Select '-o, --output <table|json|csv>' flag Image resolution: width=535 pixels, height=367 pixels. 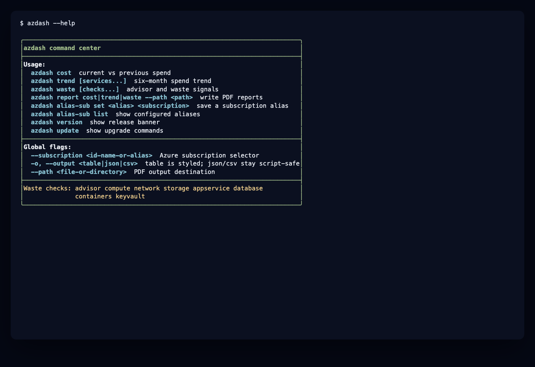coord(84,163)
